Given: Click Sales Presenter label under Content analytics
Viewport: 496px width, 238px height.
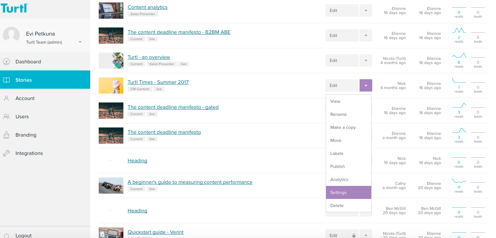Looking at the screenshot, I should [143, 14].
